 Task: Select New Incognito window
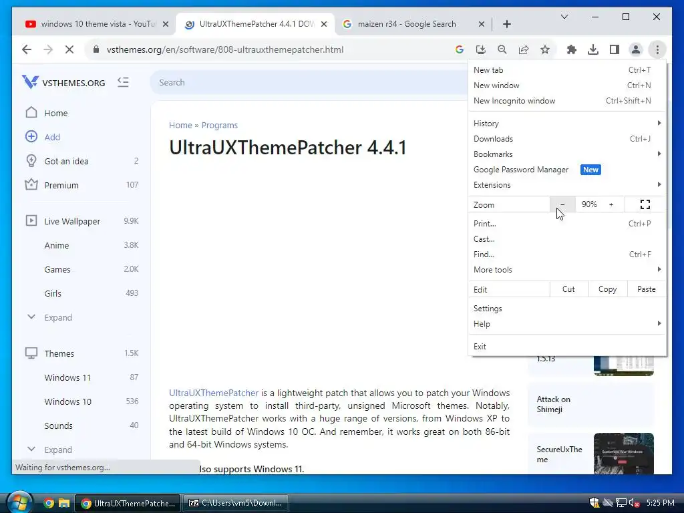567,100
